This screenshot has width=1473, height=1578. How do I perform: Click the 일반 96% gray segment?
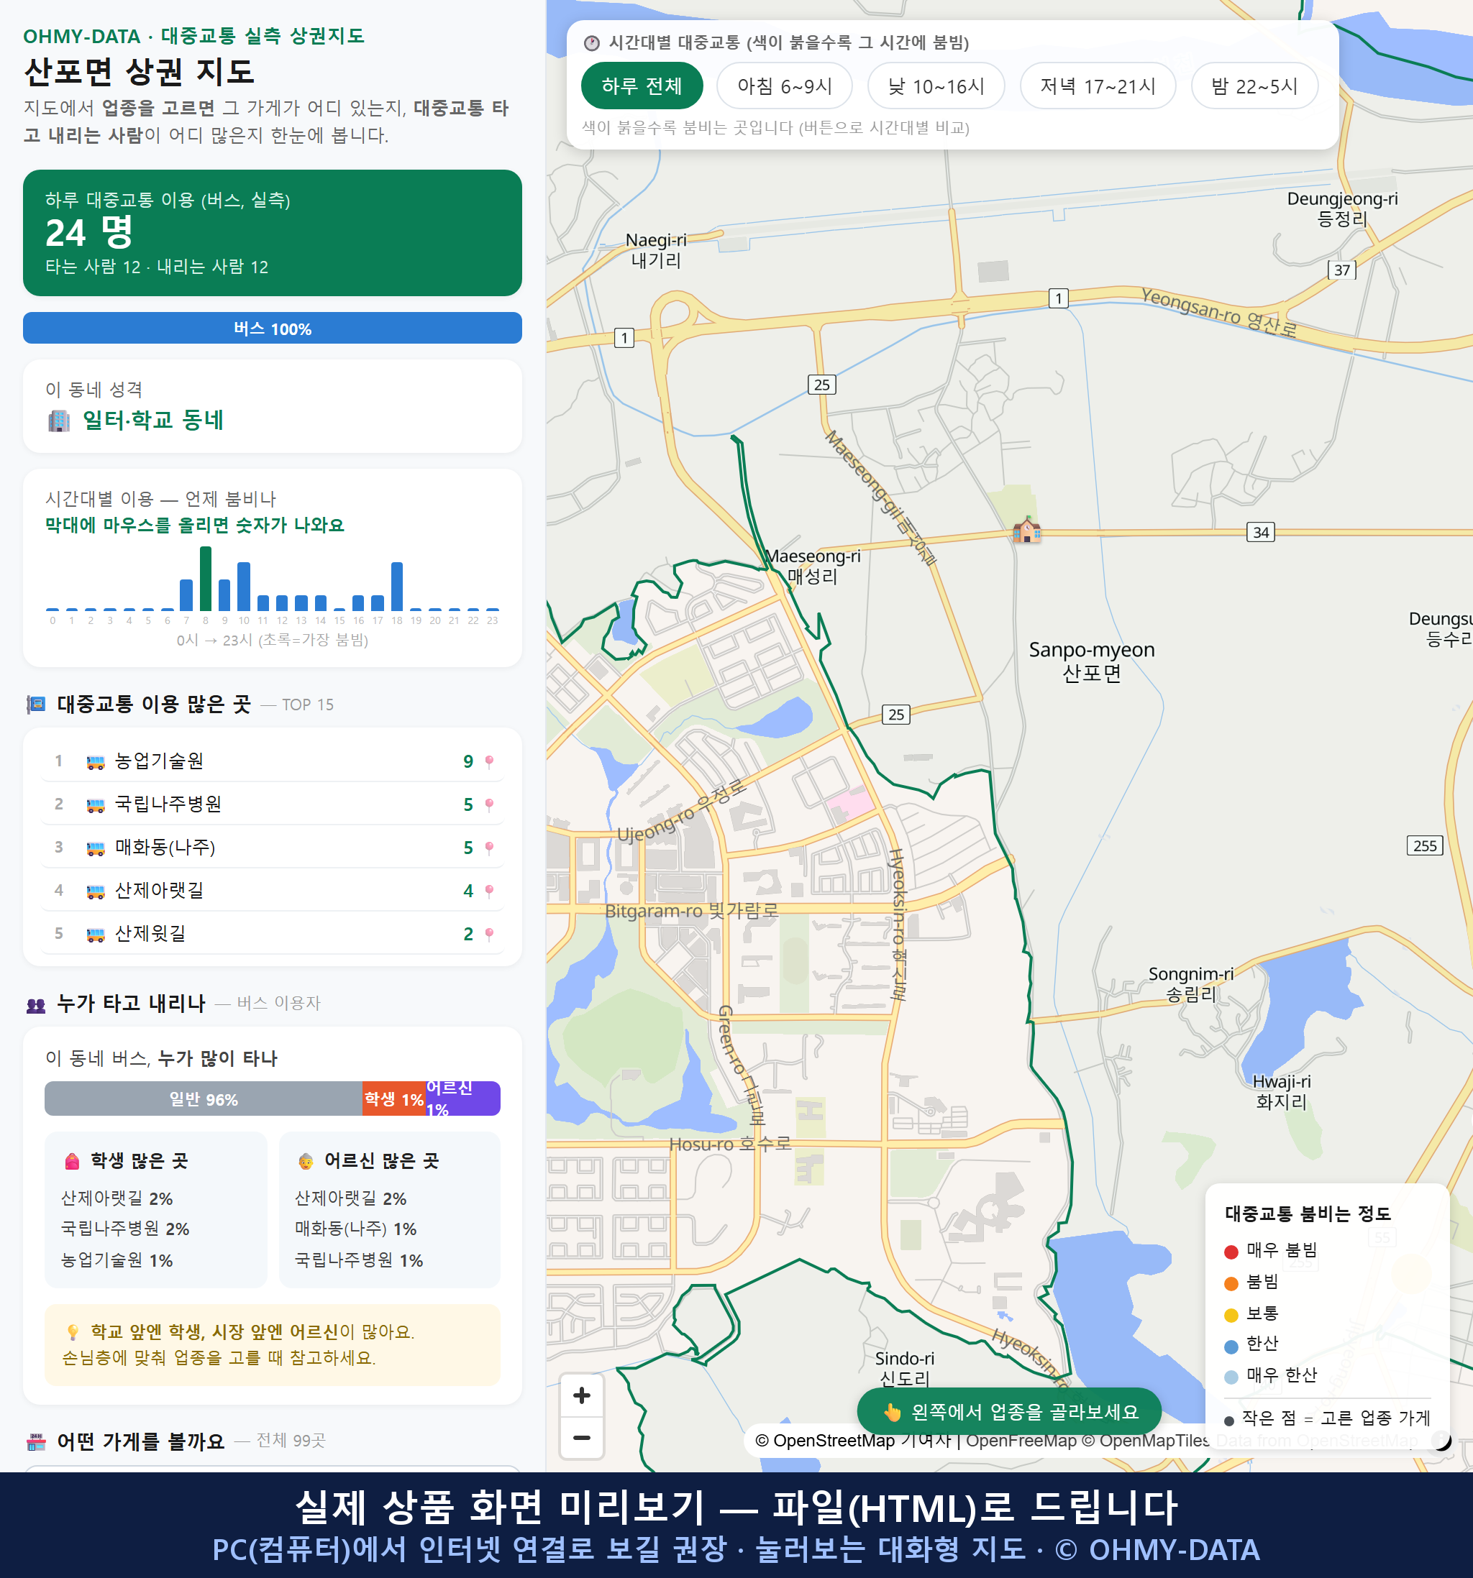(x=204, y=1099)
